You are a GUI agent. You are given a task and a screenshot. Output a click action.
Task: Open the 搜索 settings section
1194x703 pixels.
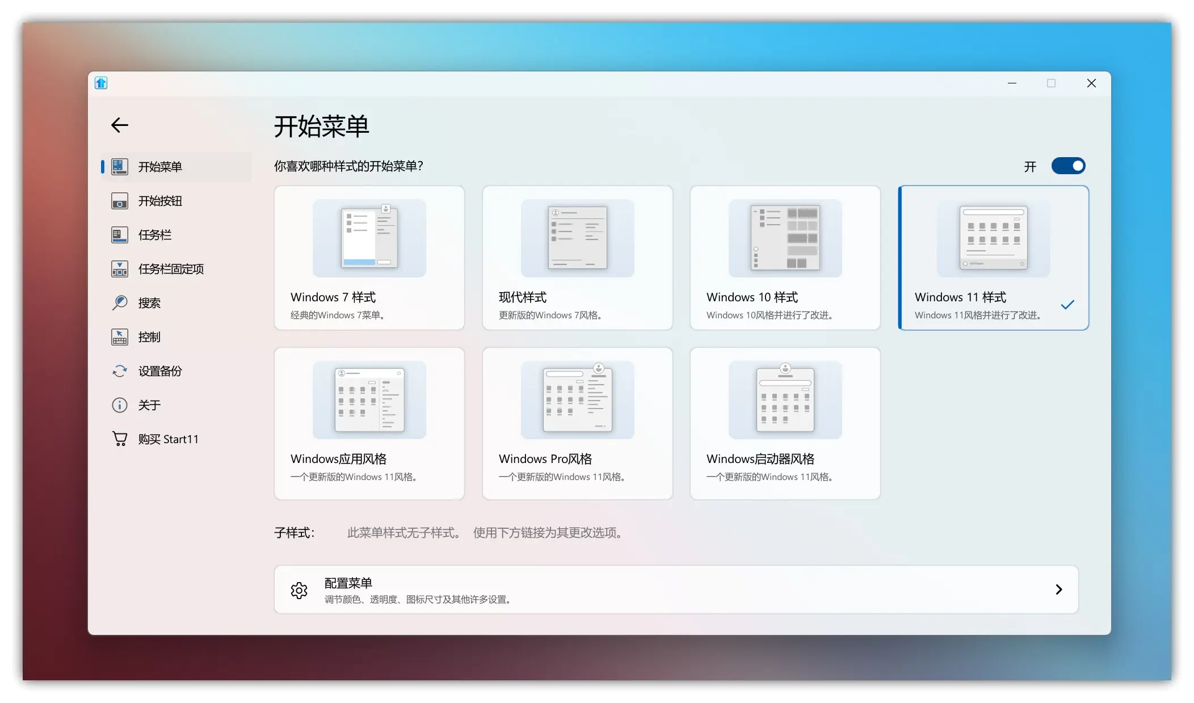click(176, 303)
